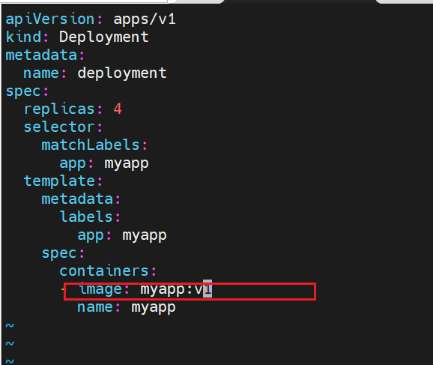Click the 'selector:' line
Viewport: 433px width, 365px height.
coord(63,127)
